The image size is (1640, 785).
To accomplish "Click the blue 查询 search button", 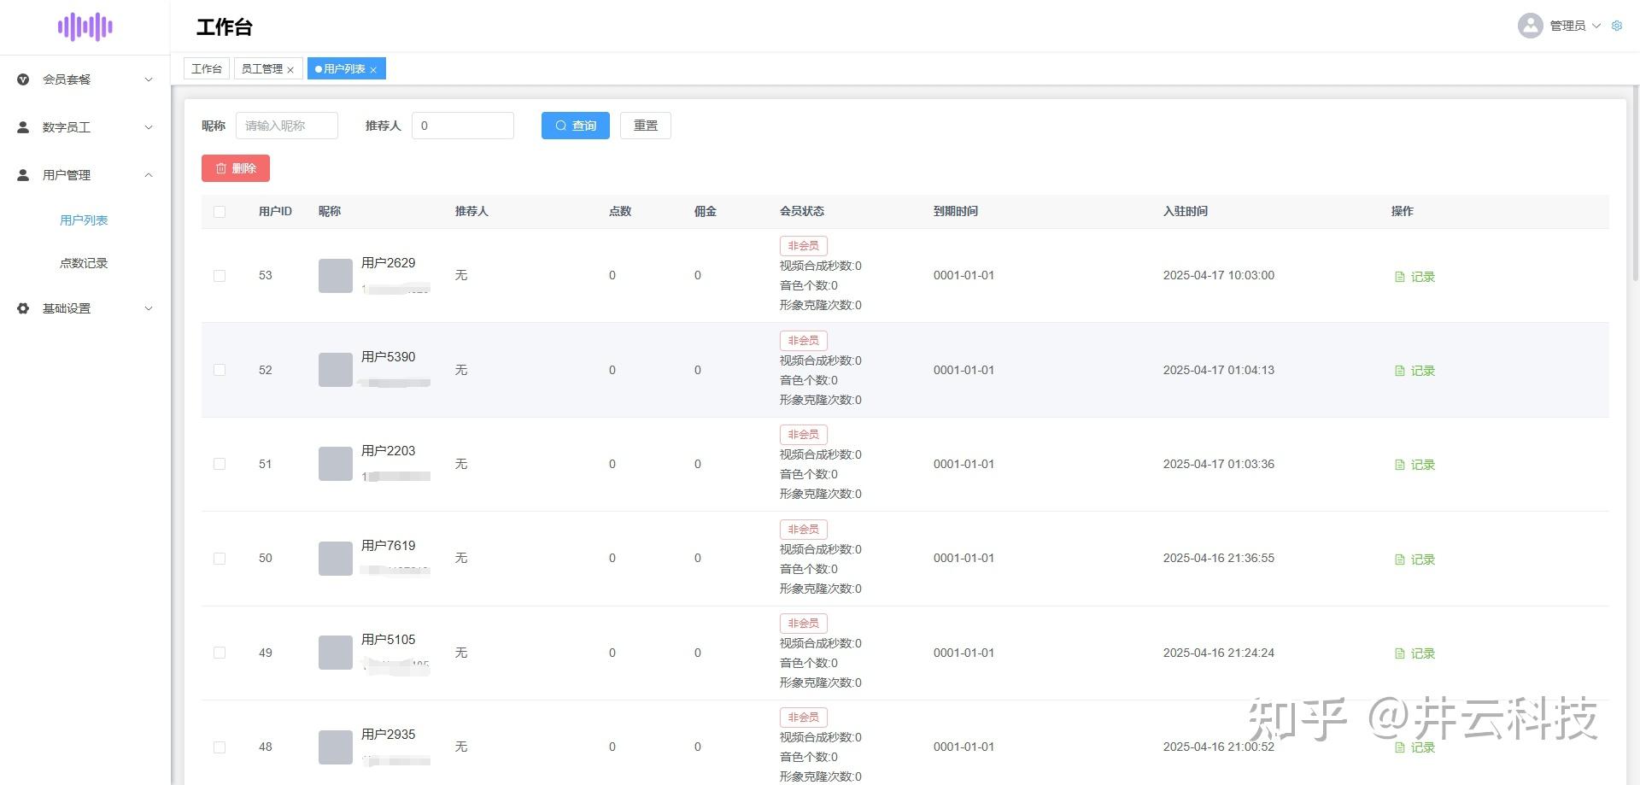I will coord(575,126).
